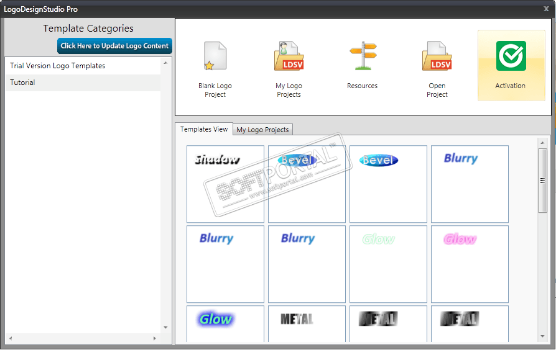
Task: Select the plain METAL text template
Action: click(x=307, y=324)
